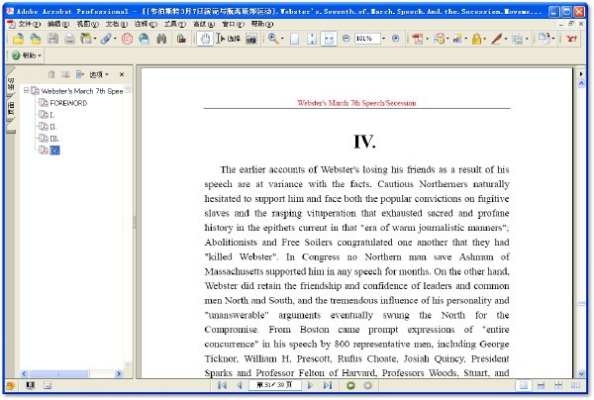Go to previous page arrow
594x400 pixels.
pyautogui.click(x=240, y=385)
